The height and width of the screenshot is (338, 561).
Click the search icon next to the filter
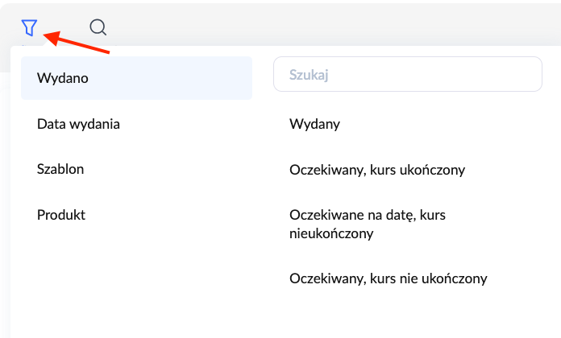[98, 27]
